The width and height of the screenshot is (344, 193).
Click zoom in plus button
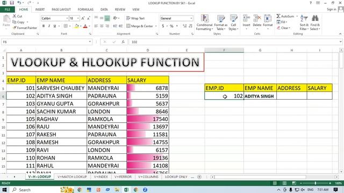pos(330,183)
